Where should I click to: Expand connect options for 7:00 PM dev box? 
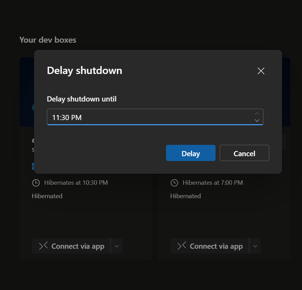(x=255, y=246)
